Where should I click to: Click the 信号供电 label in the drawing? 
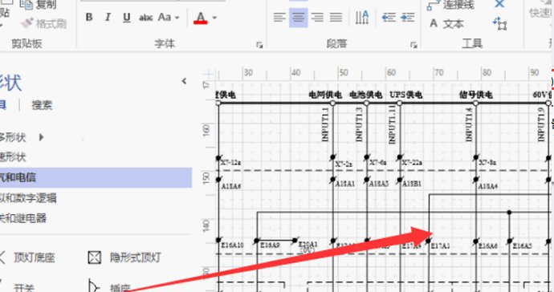(x=475, y=95)
